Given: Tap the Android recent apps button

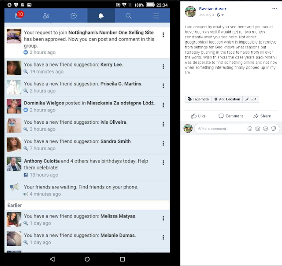Looking at the screenshot, I should pyautogui.click(x=122, y=259).
